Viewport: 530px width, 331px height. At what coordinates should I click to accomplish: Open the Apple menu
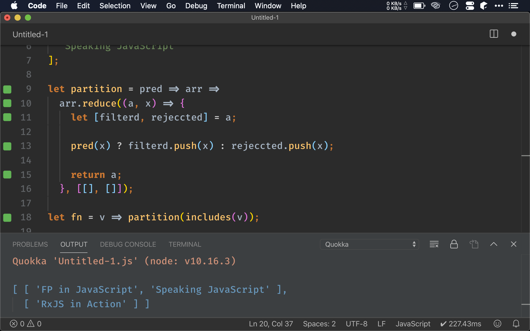tap(14, 5)
